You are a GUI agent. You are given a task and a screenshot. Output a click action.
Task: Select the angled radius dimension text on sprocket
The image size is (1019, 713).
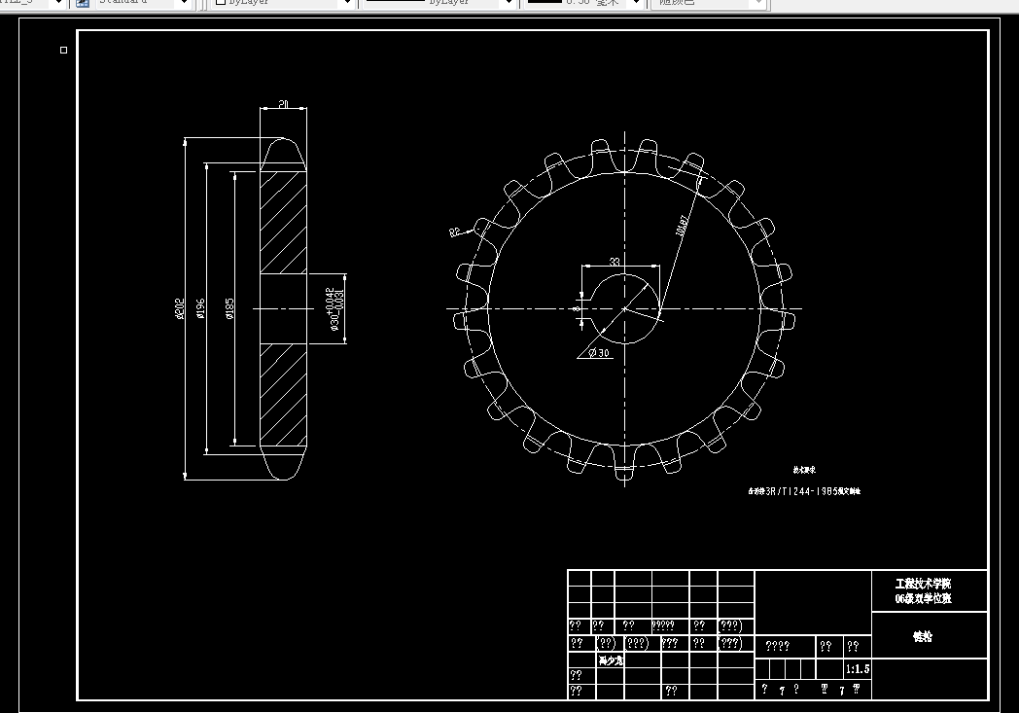coord(681,226)
